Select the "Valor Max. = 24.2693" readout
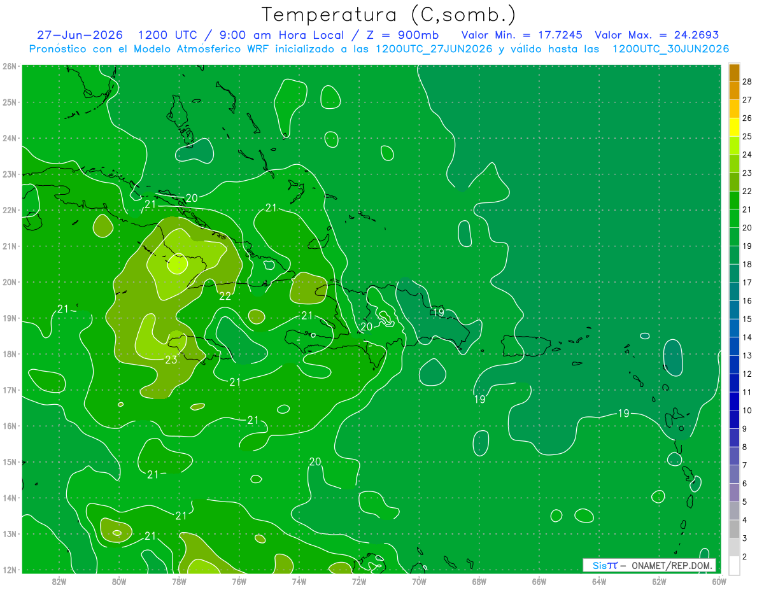764x590 pixels. click(656, 35)
